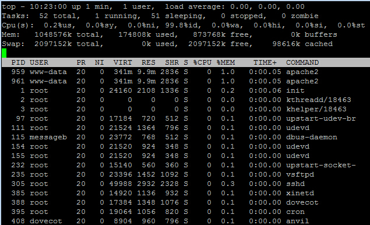Click the 0.3 %MEM value for sshd
Viewport: 370px width, 225px height.
click(228, 184)
